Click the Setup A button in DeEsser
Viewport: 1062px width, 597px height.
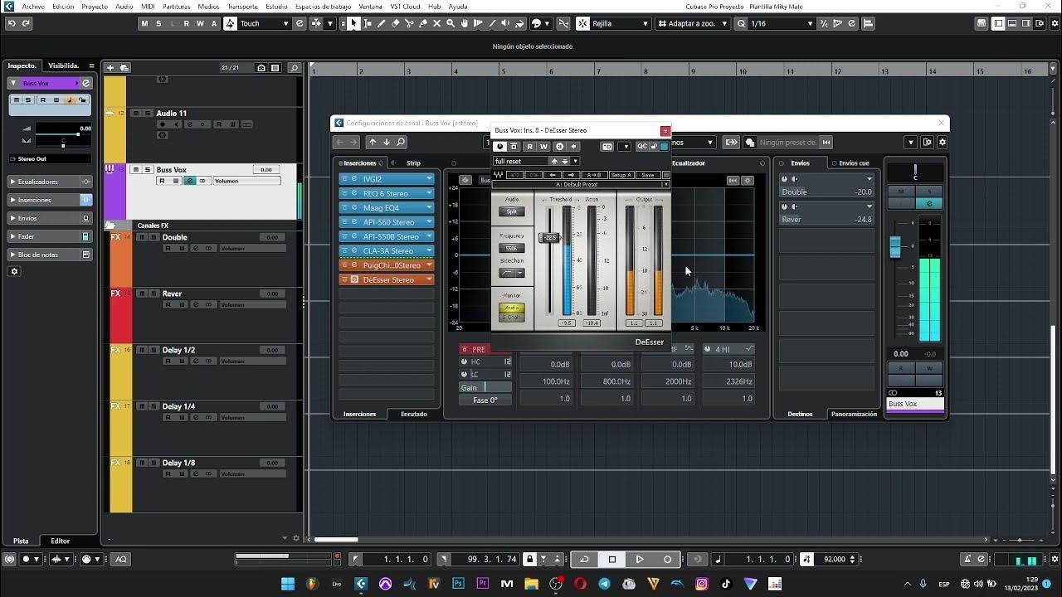(x=621, y=175)
